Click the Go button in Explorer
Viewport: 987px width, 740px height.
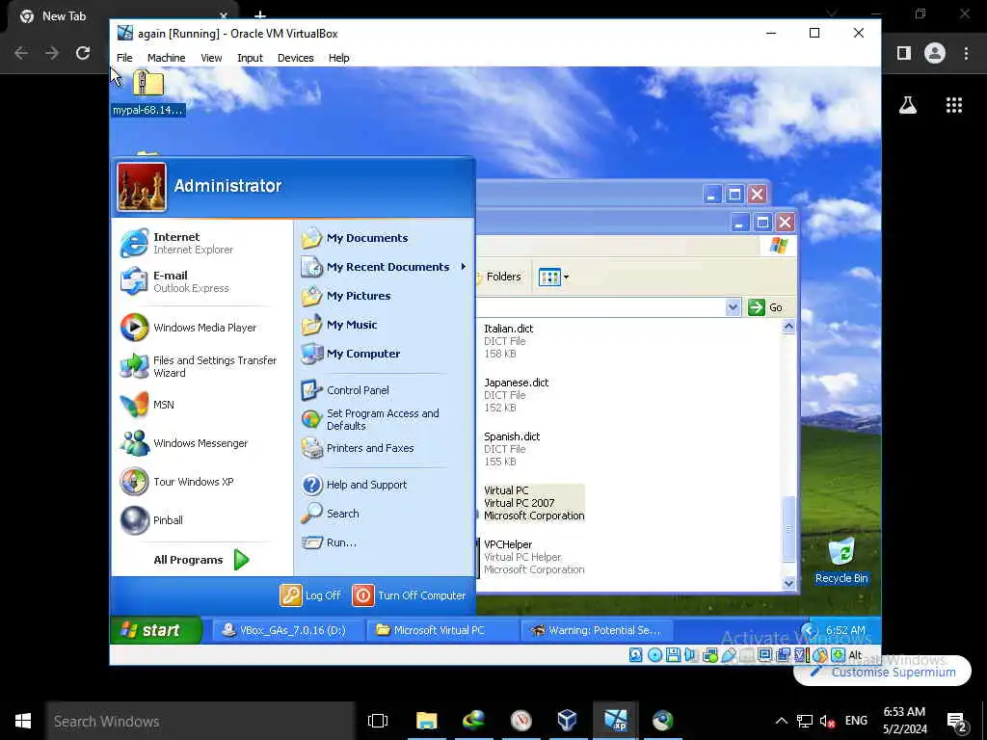[x=765, y=307]
